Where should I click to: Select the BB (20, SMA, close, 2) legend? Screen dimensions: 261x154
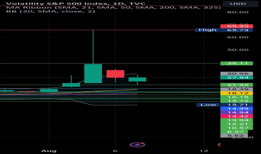pos(51,11)
